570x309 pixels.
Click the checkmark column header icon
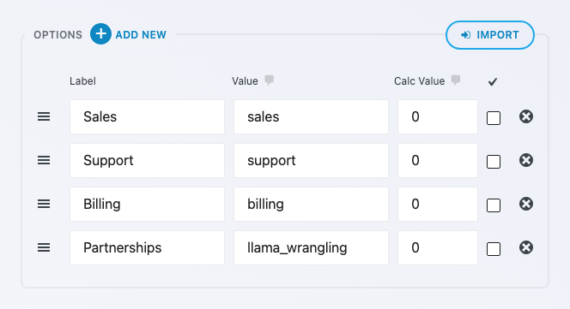tap(493, 82)
